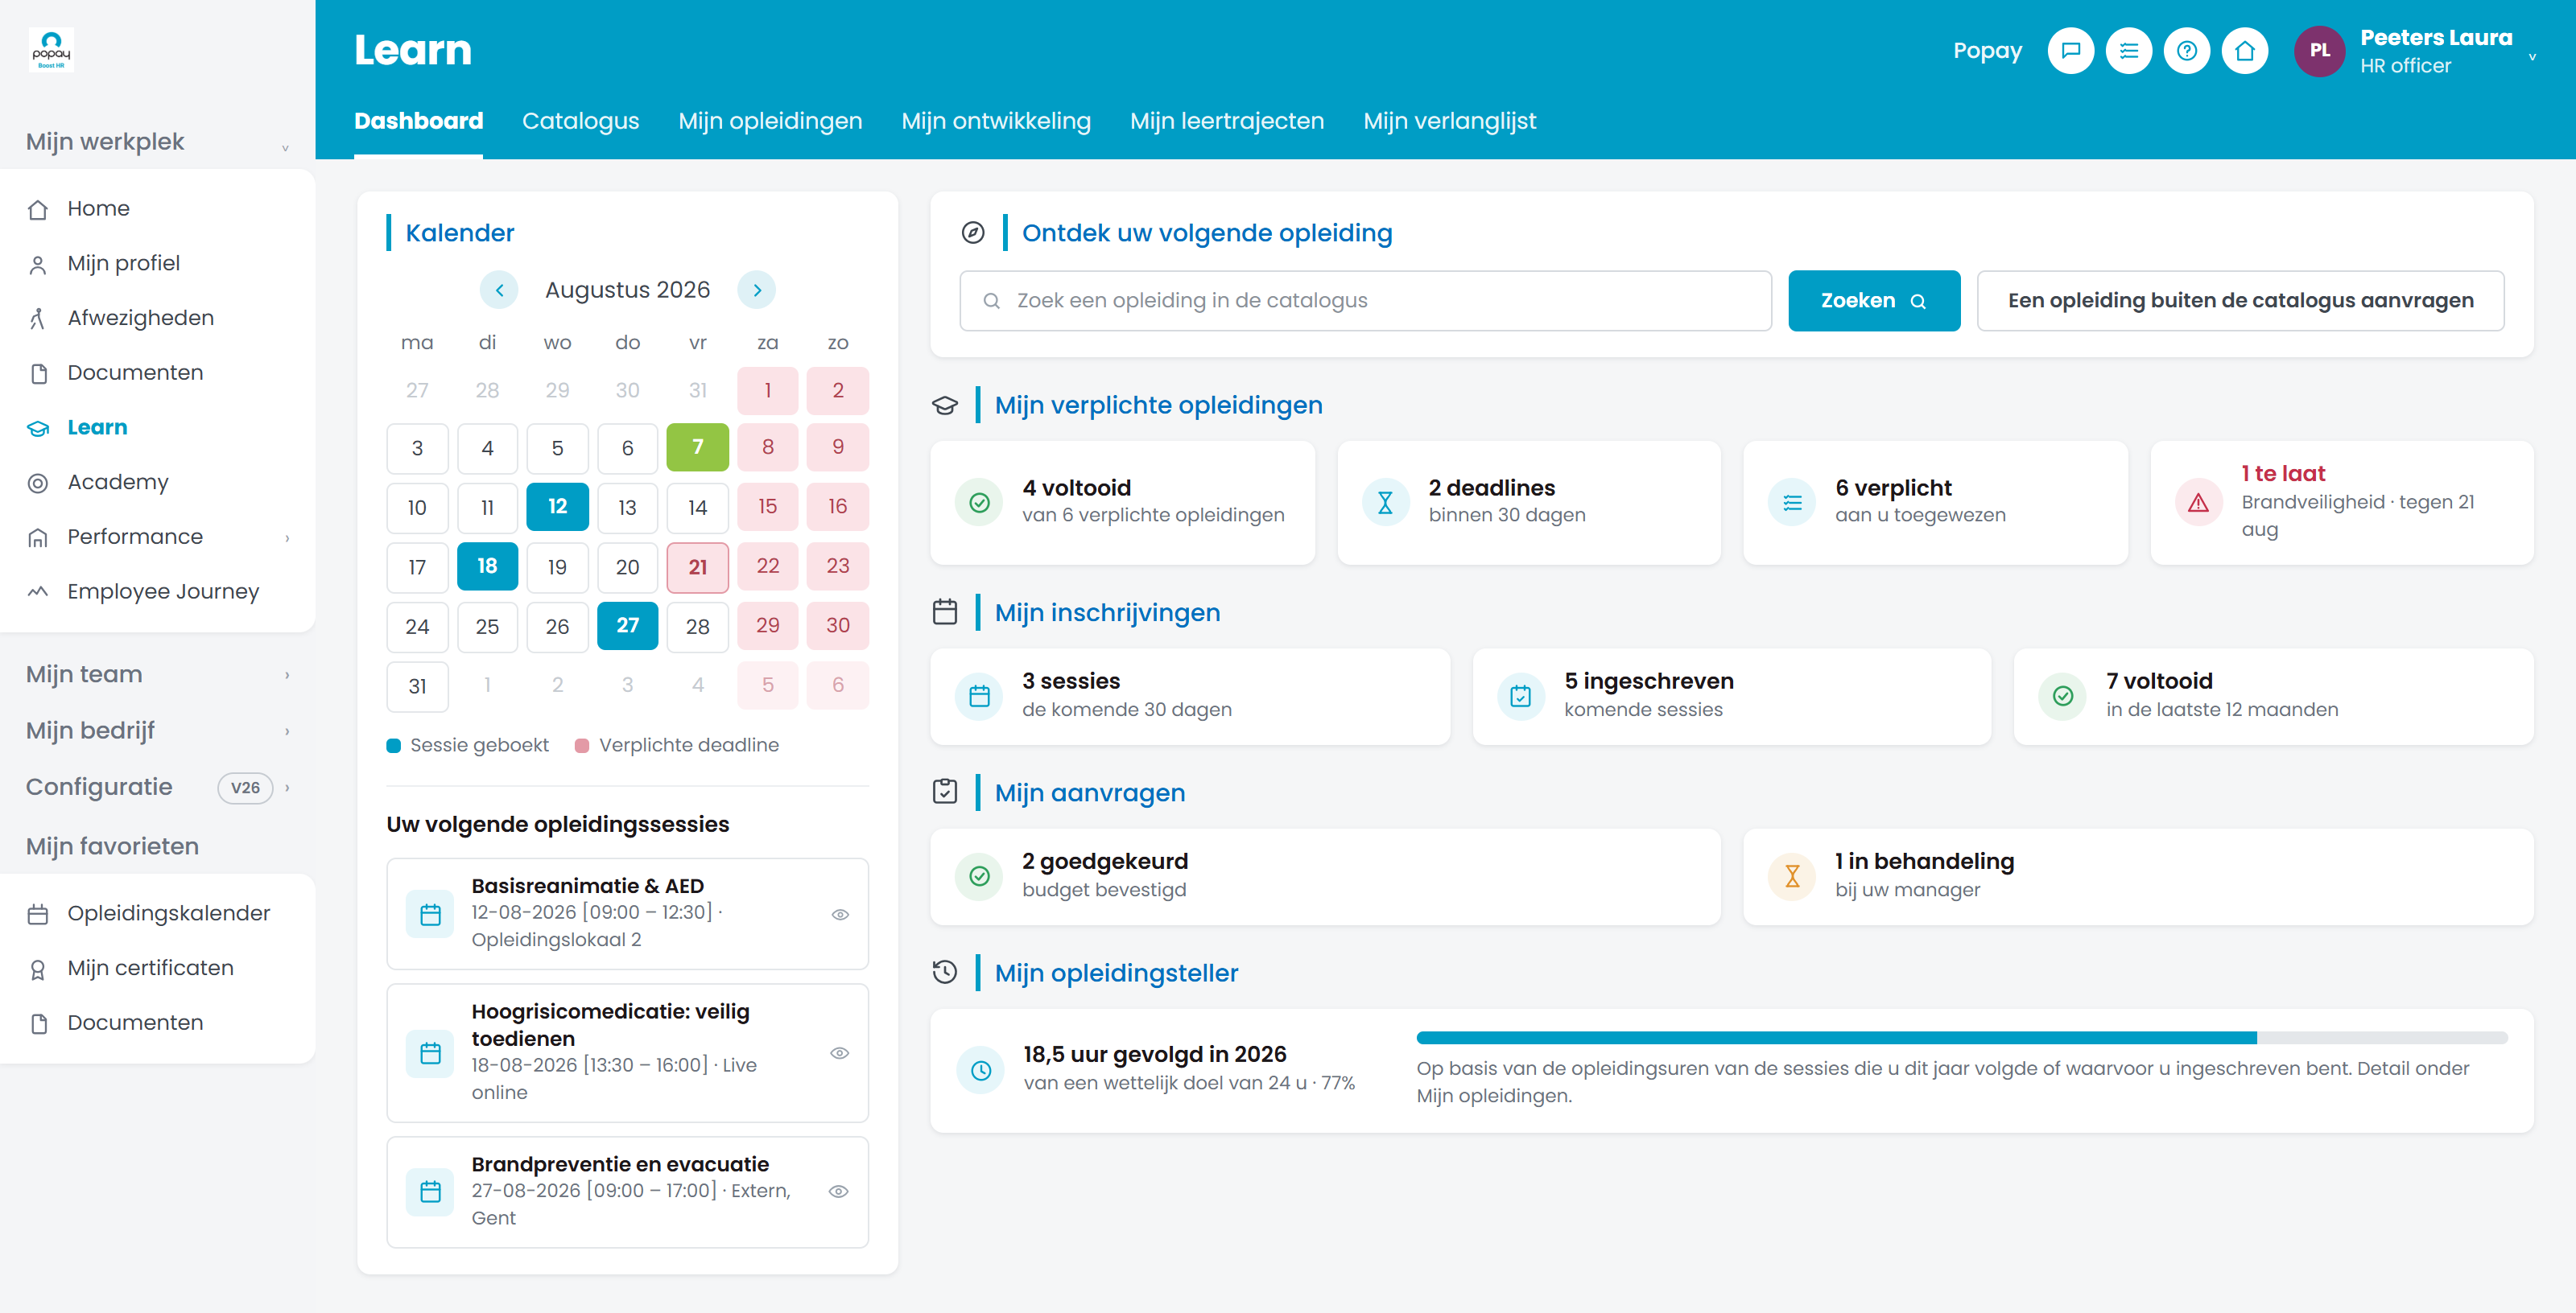Screen dimensions: 2576x1313
Task: Expand the Configuratie section
Action: coord(287,788)
